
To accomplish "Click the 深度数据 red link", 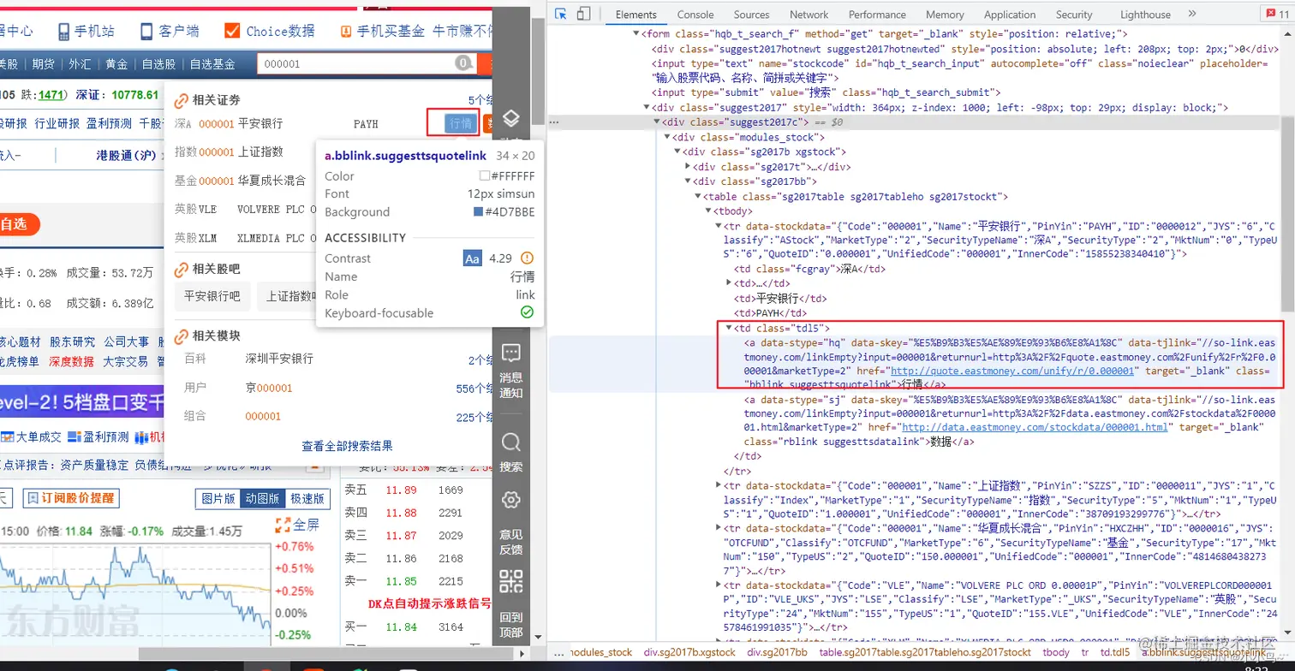I will point(71,361).
